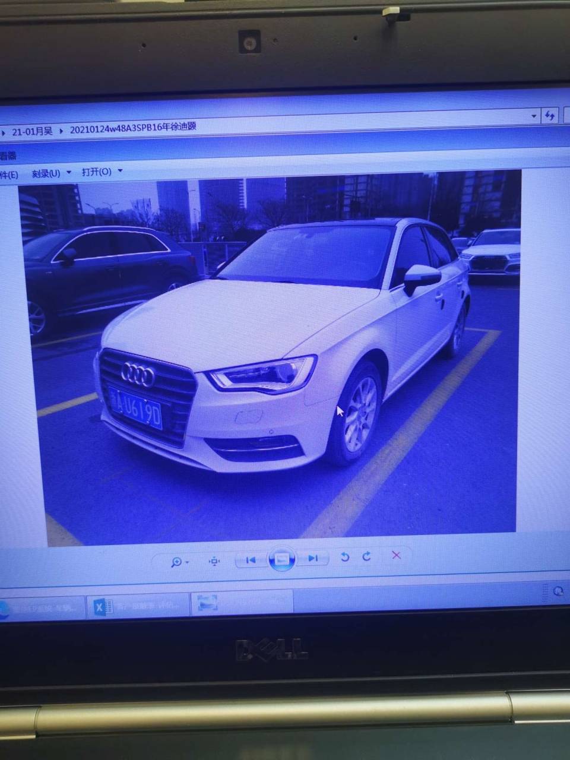Start the slide show
This screenshot has height=760, width=570.
point(282,559)
